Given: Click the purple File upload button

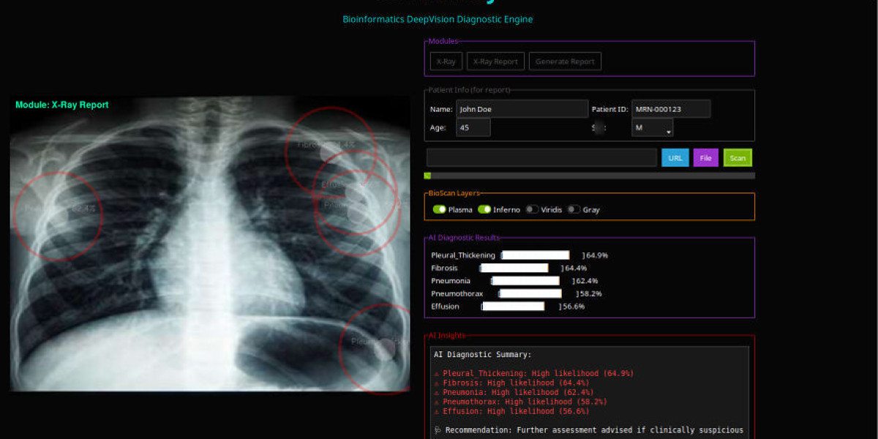Looking at the screenshot, I should pyautogui.click(x=705, y=157).
